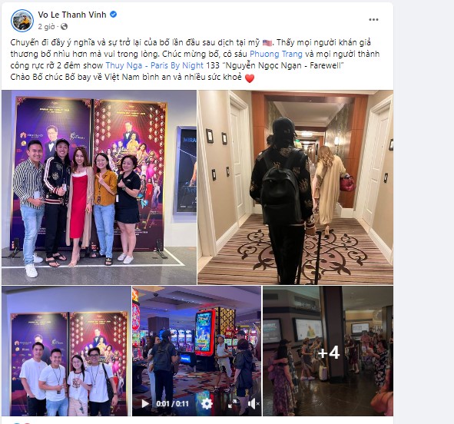
Task: Open video settings gear icon
Action: (207, 404)
